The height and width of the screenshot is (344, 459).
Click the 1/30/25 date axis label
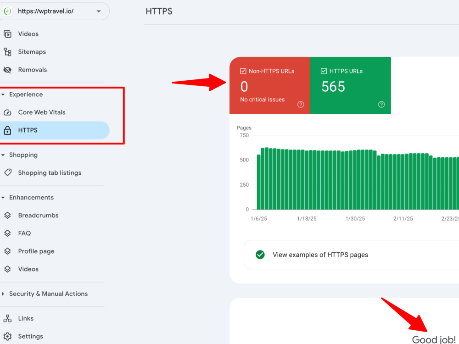coord(355,219)
